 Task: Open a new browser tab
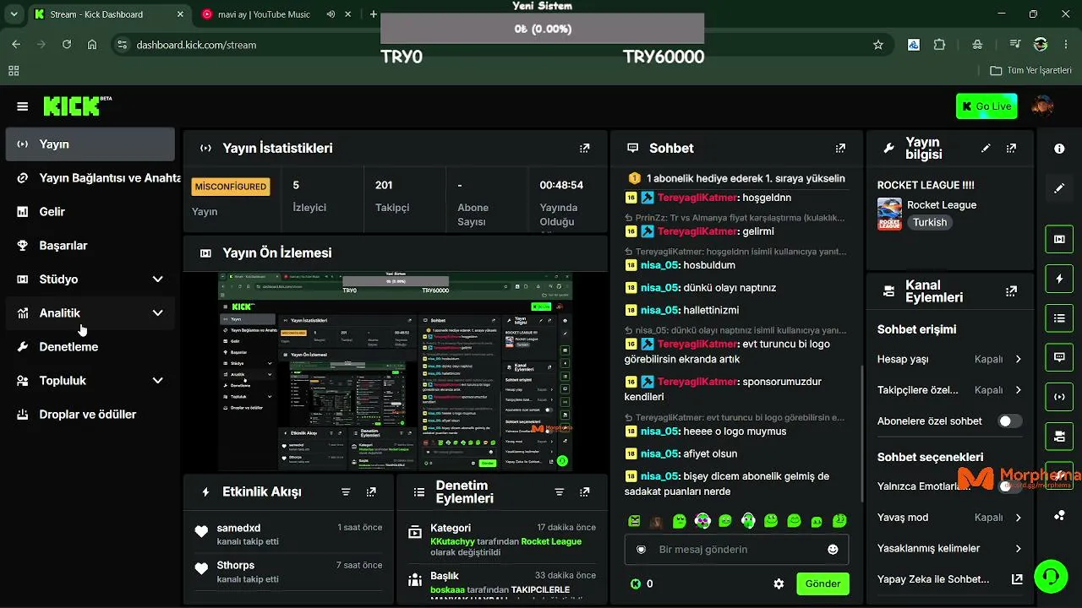click(374, 14)
